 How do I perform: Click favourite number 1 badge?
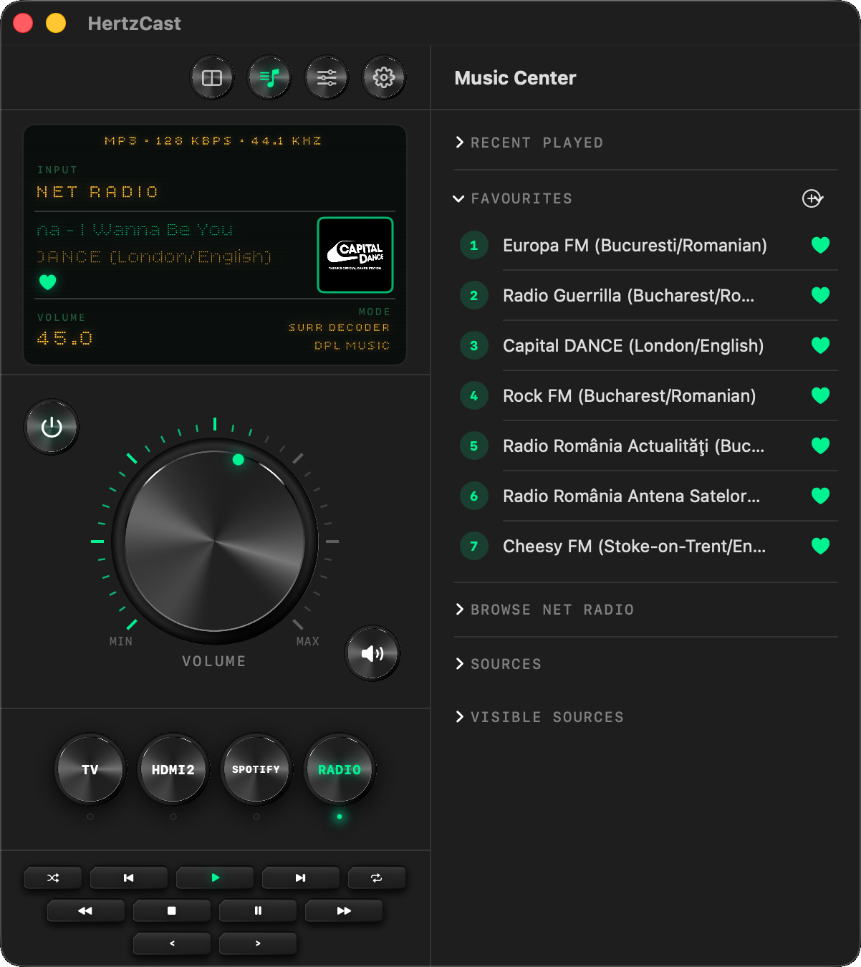[473, 246]
